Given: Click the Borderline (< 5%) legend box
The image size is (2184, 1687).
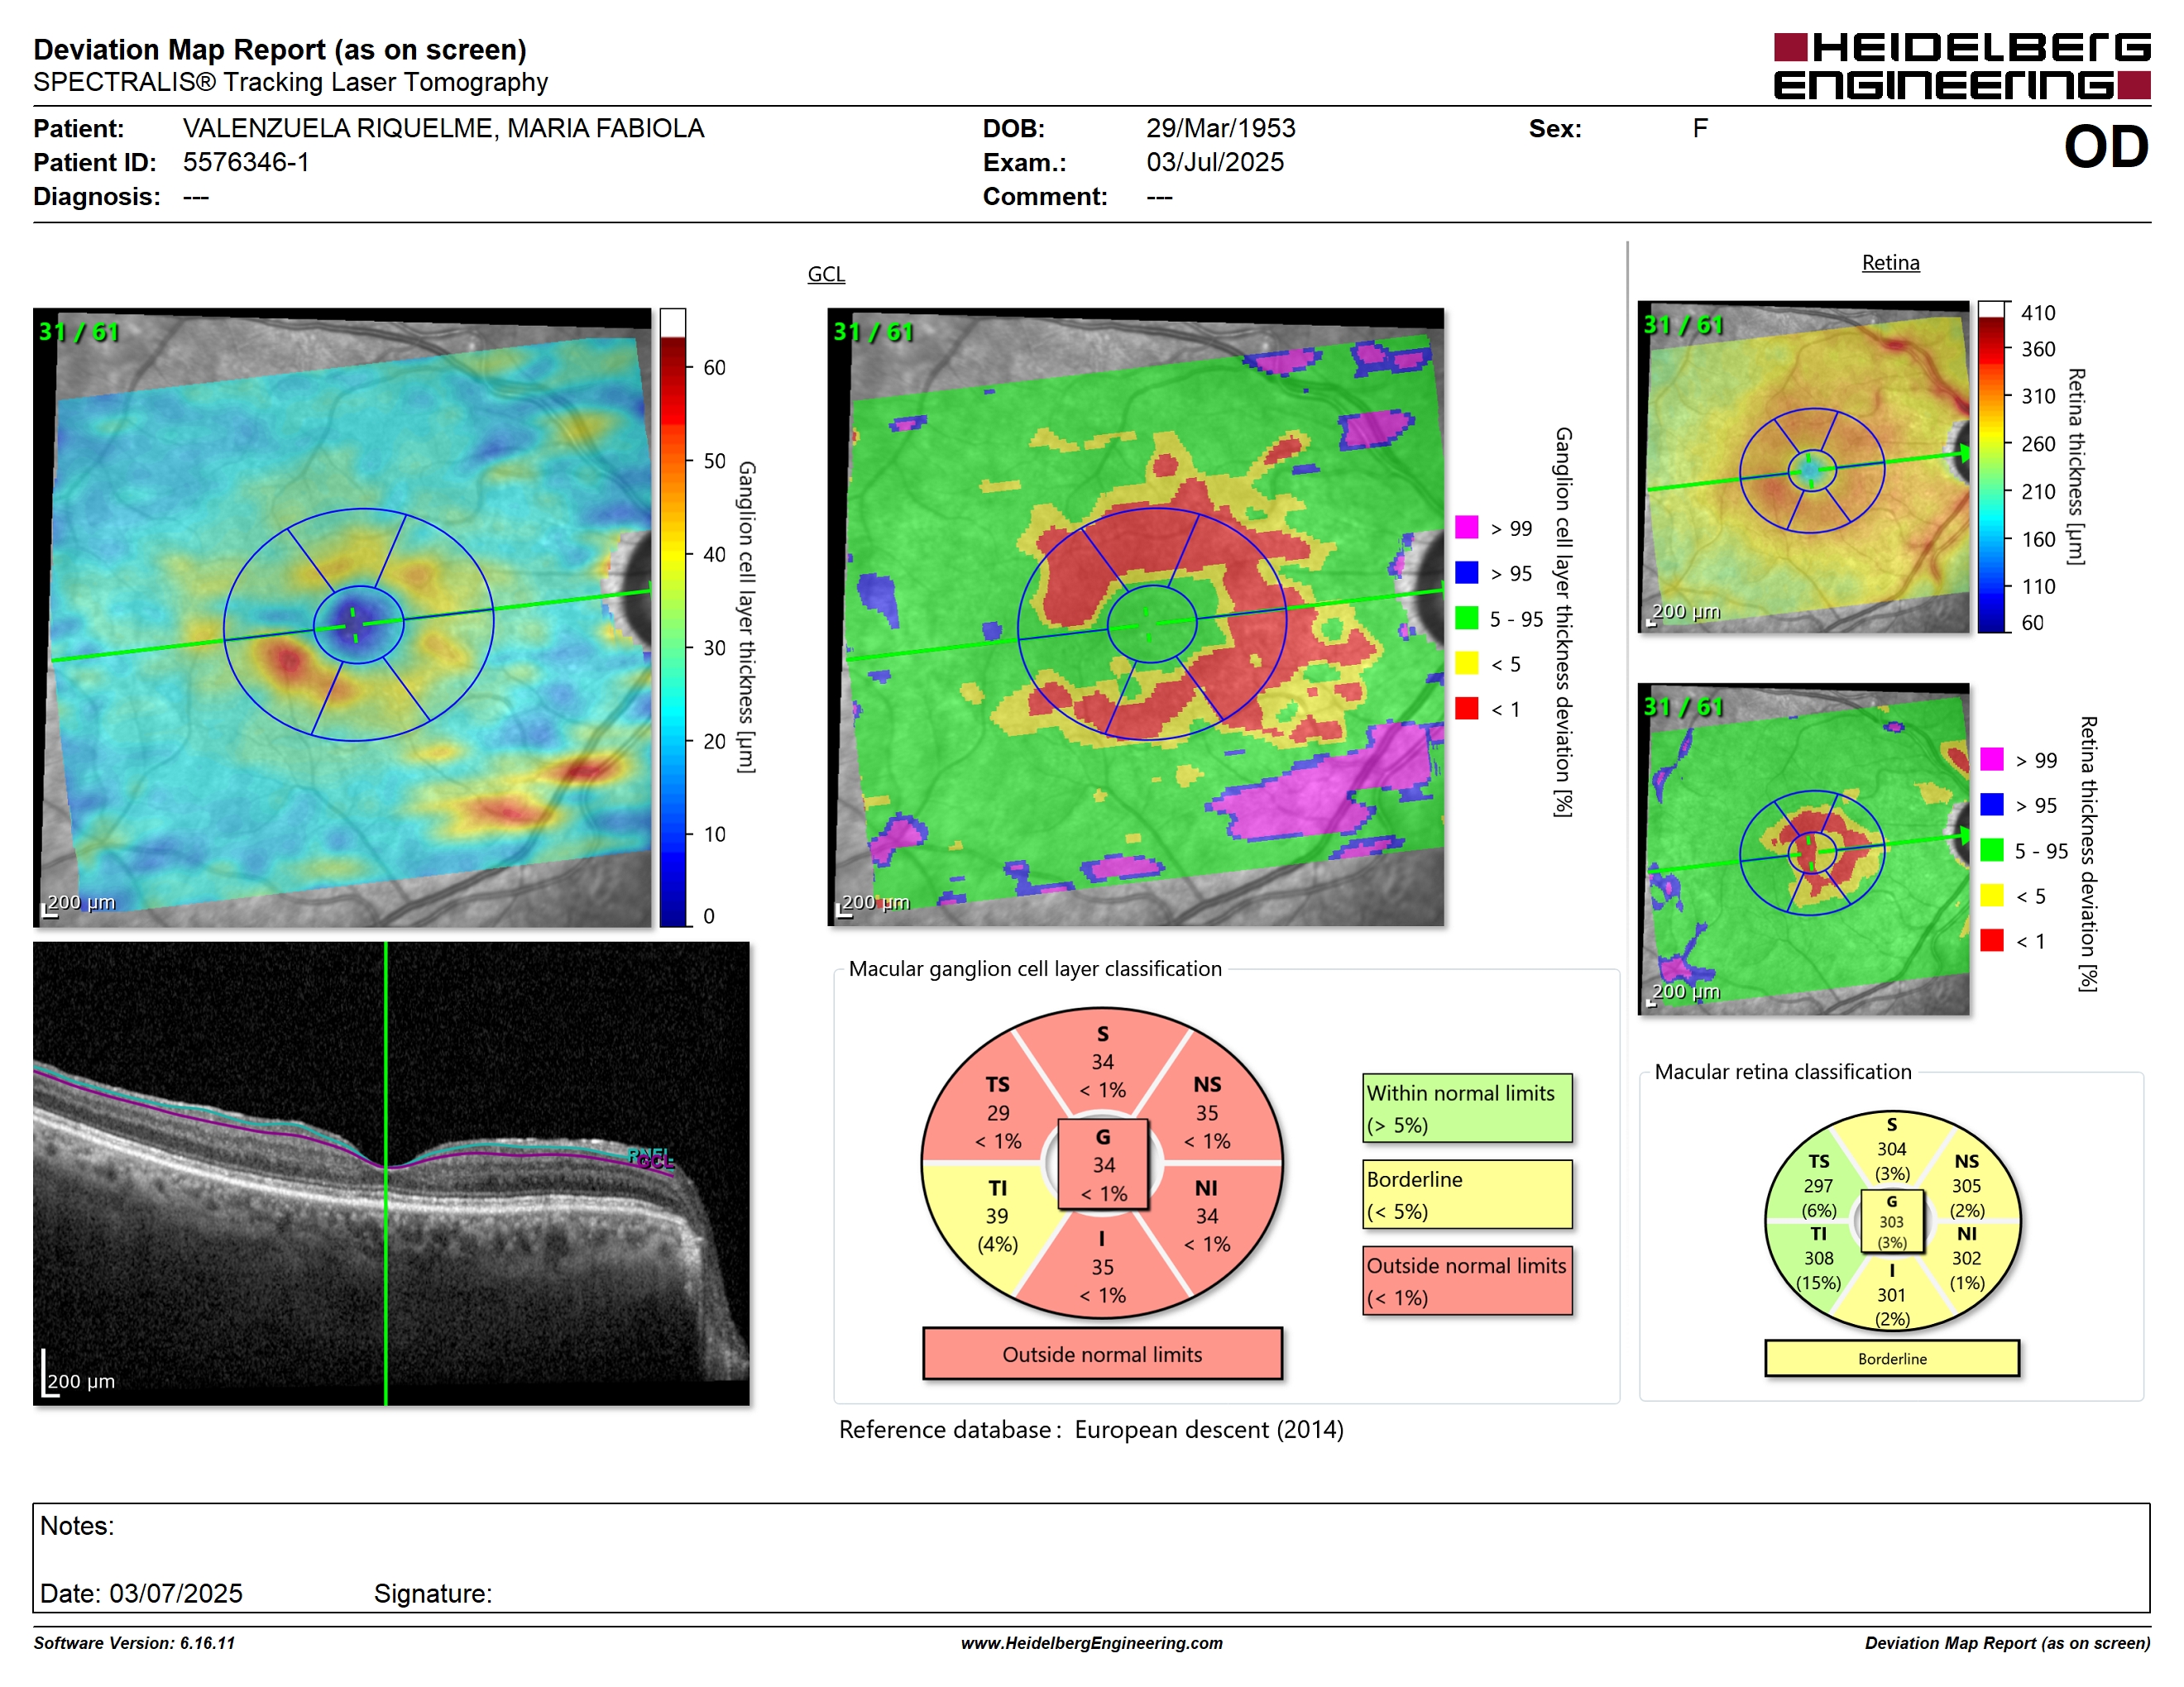Looking at the screenshot, I should click(1467, 1194).
